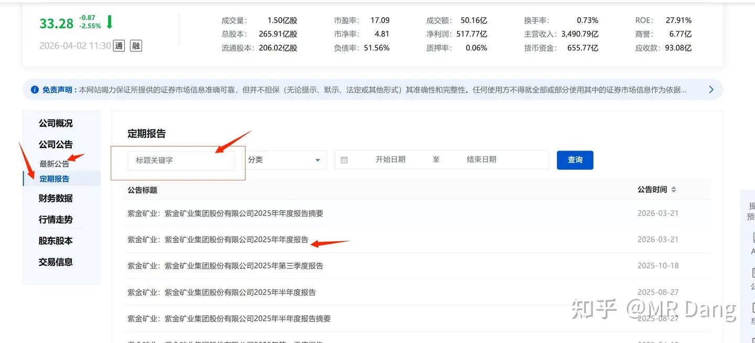This screenshot has width=755, height=343.
Task: Select 财务数据 in the left sidebar
Action: click(x=56, y=198)
